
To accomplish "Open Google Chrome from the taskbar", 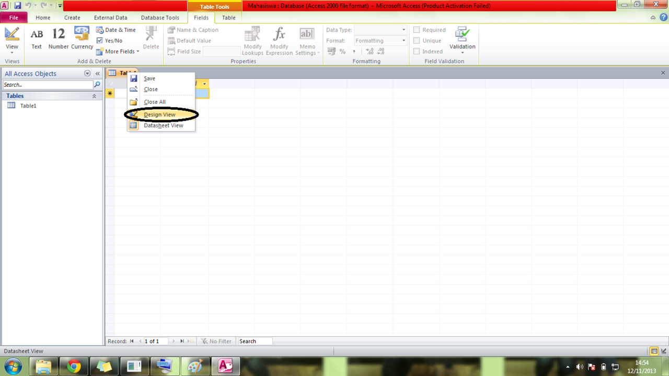I will point(74,367).
